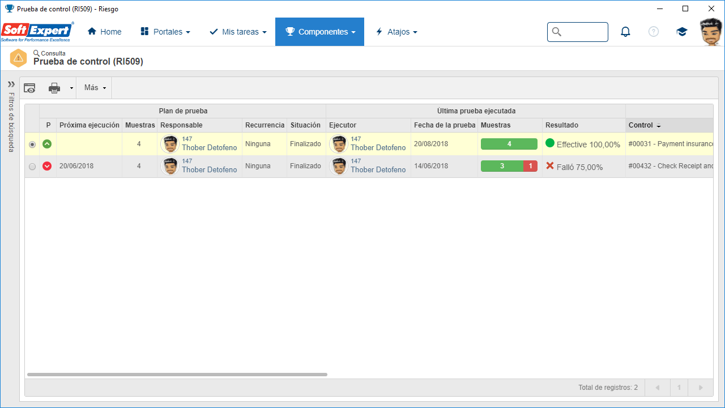The image size is (725, 408).
Task: Click the Consulta breadcrumb label
Action: click(x=53, y=53)
